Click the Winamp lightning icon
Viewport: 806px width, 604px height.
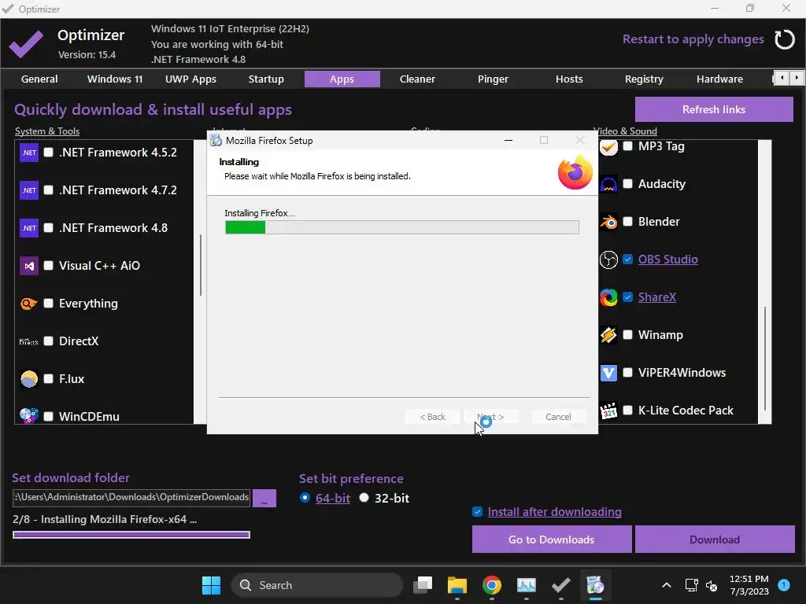coord(608,335)
